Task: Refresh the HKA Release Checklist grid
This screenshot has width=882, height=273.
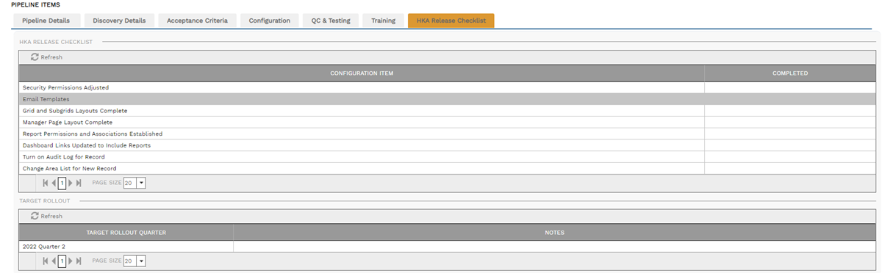Action: (x=46, y=57)
